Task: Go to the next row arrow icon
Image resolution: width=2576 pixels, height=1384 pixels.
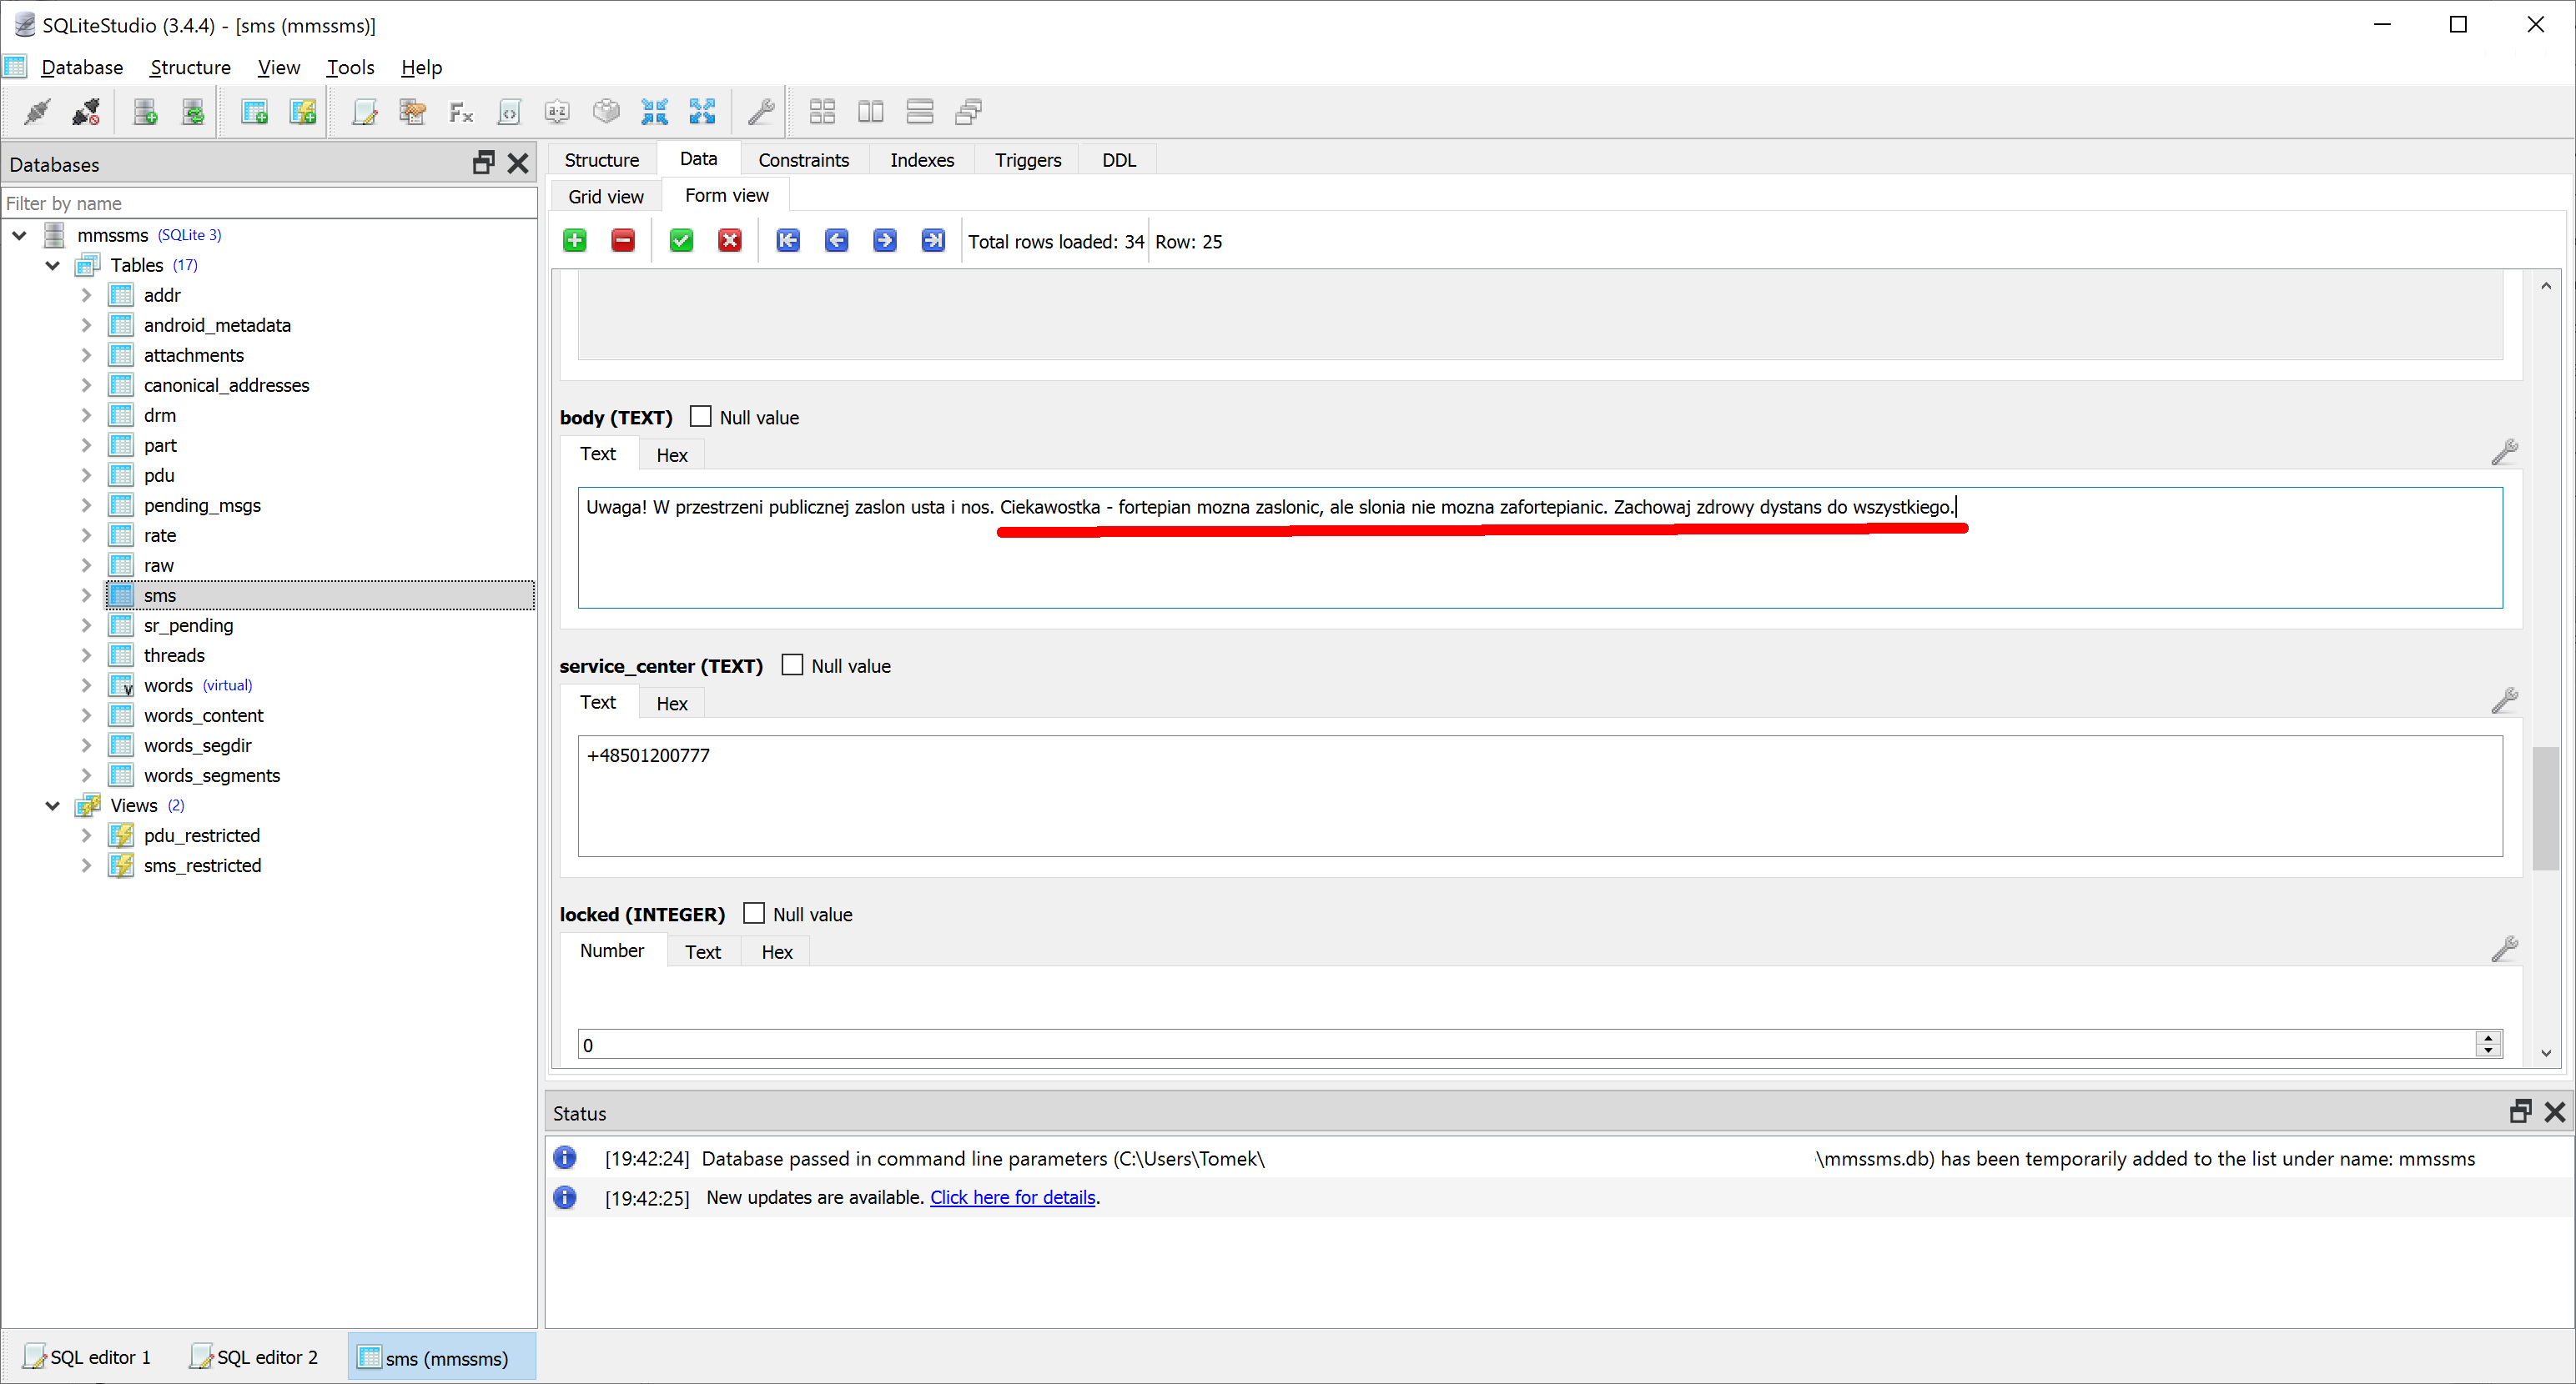Action: [884, 241]
